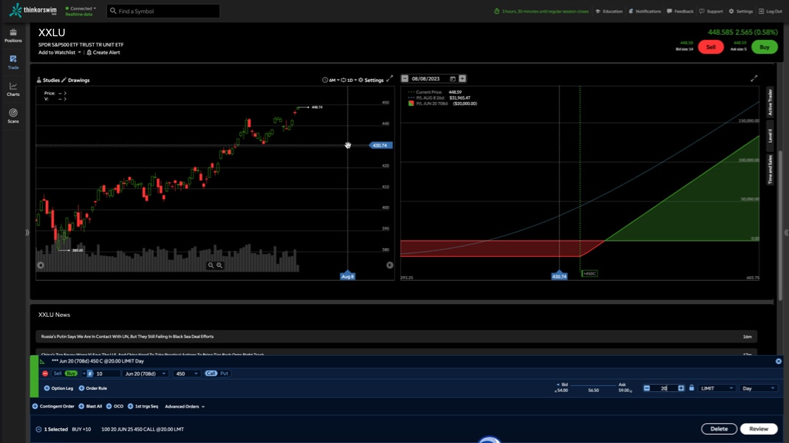Click the price lock icon in order entry

pos(692,388)
